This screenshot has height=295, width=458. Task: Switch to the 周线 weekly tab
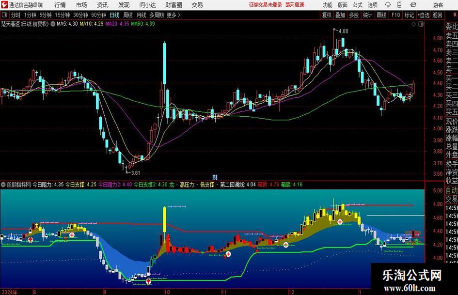(127, 15)
